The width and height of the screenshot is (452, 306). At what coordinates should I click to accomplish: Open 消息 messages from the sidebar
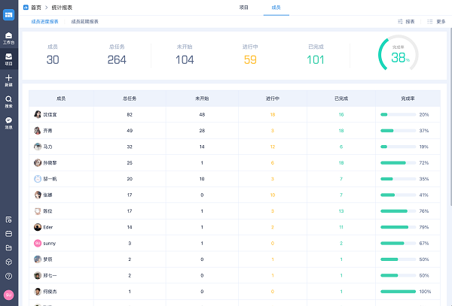pyautogui.click(x=8, y=121)
